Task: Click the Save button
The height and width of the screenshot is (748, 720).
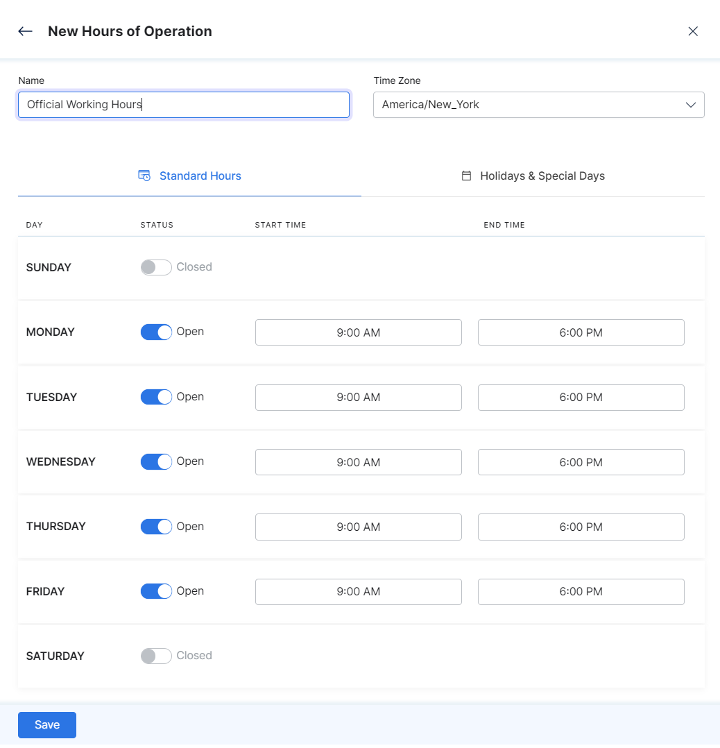Action: tap(46, 724)
